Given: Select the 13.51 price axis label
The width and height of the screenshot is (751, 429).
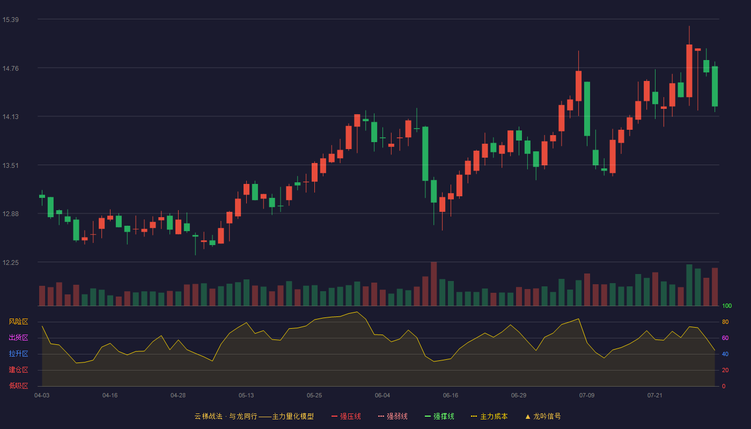Looking at the screenshot, I should 11,165.
